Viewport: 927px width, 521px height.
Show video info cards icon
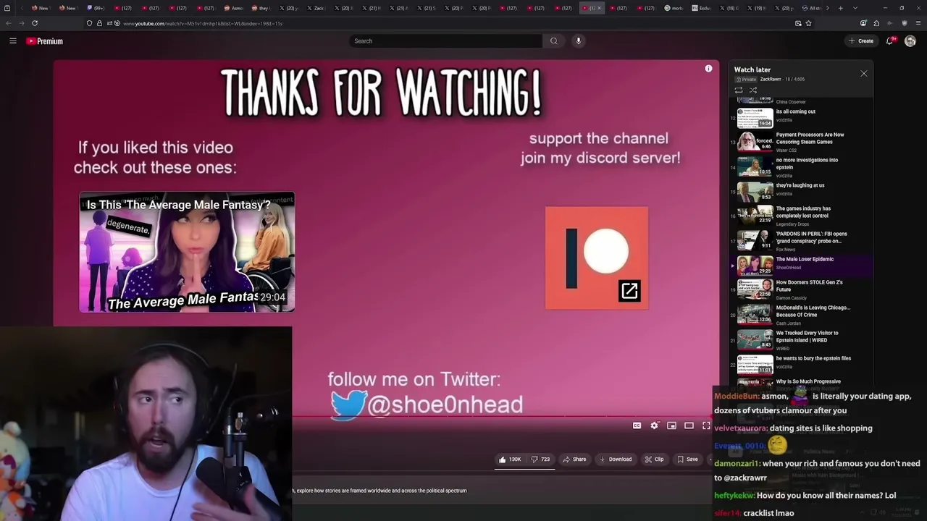[x=709, y=69]
